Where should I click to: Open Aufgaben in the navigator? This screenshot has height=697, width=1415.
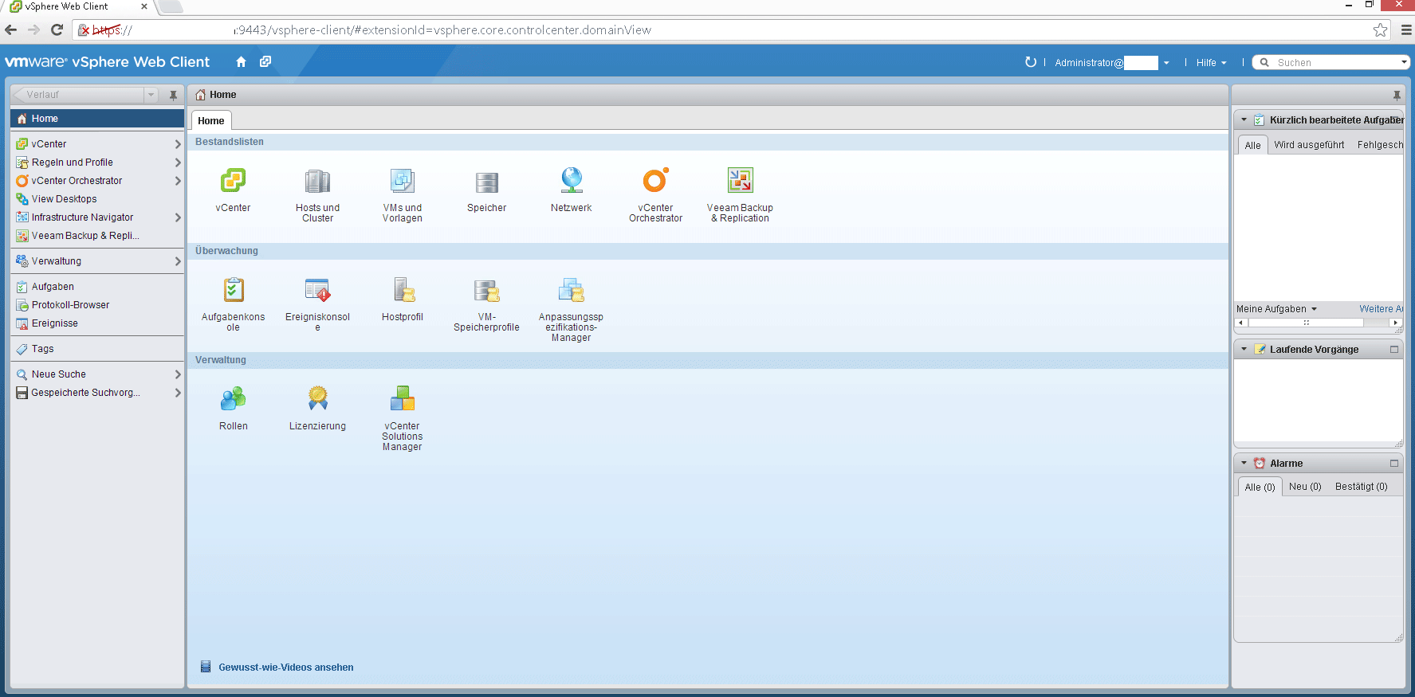click(97, 287)
